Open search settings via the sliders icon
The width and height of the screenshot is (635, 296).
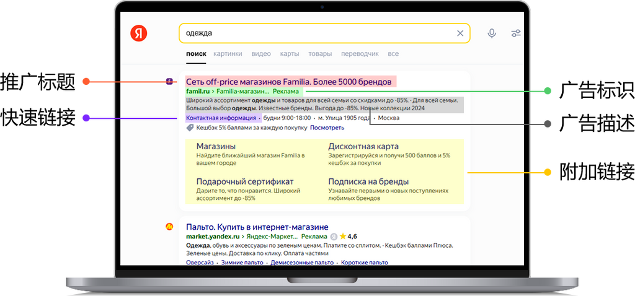pyautogui.click(x=516, y=33)
